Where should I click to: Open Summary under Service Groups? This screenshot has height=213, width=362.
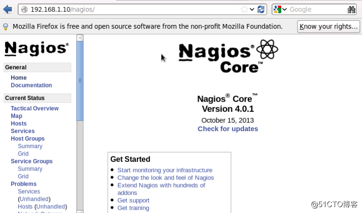coord(30,169)
